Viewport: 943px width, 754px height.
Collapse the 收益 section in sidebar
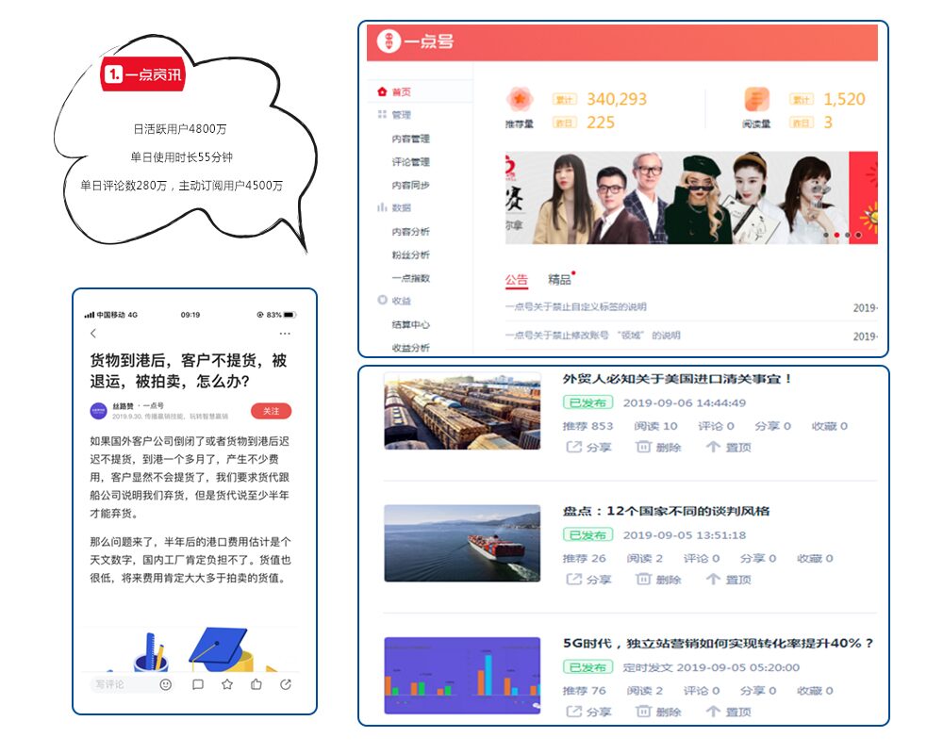[x=401, y=301]
